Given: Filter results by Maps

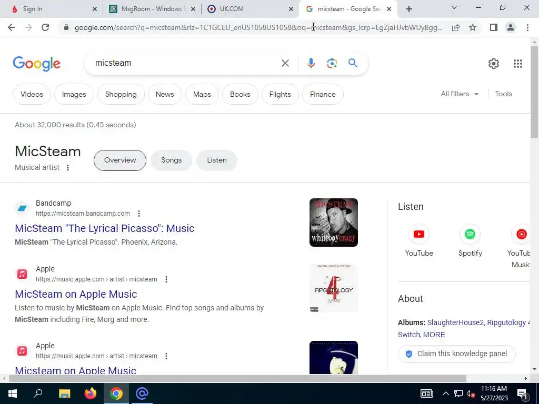Looking at the screenshot, I should pos(202,94).
